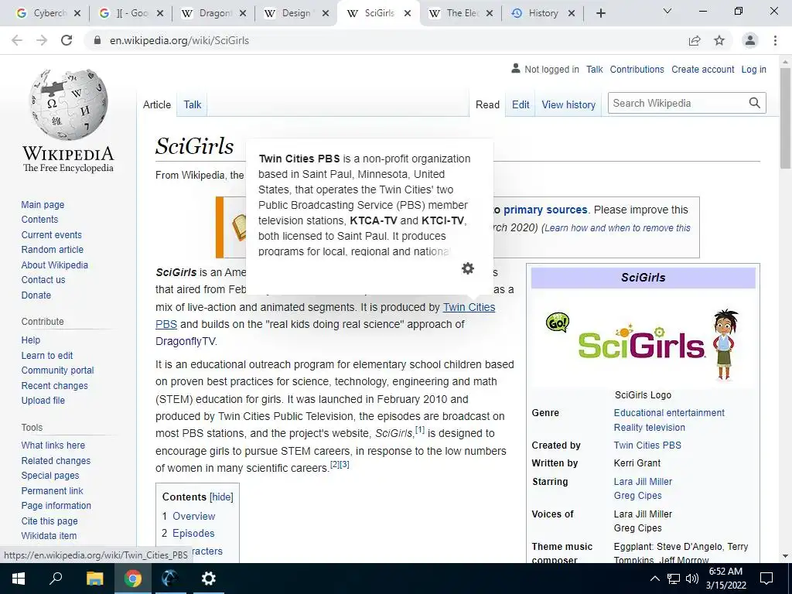
Task: Click Create account link
Action: click(x=702, y=69)
